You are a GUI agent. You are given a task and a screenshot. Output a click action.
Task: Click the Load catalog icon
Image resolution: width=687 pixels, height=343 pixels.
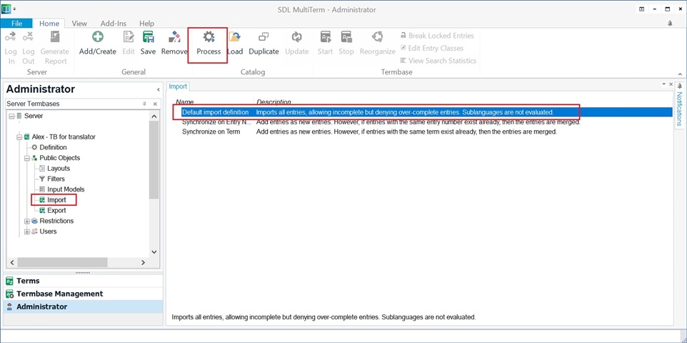(235, 37)
